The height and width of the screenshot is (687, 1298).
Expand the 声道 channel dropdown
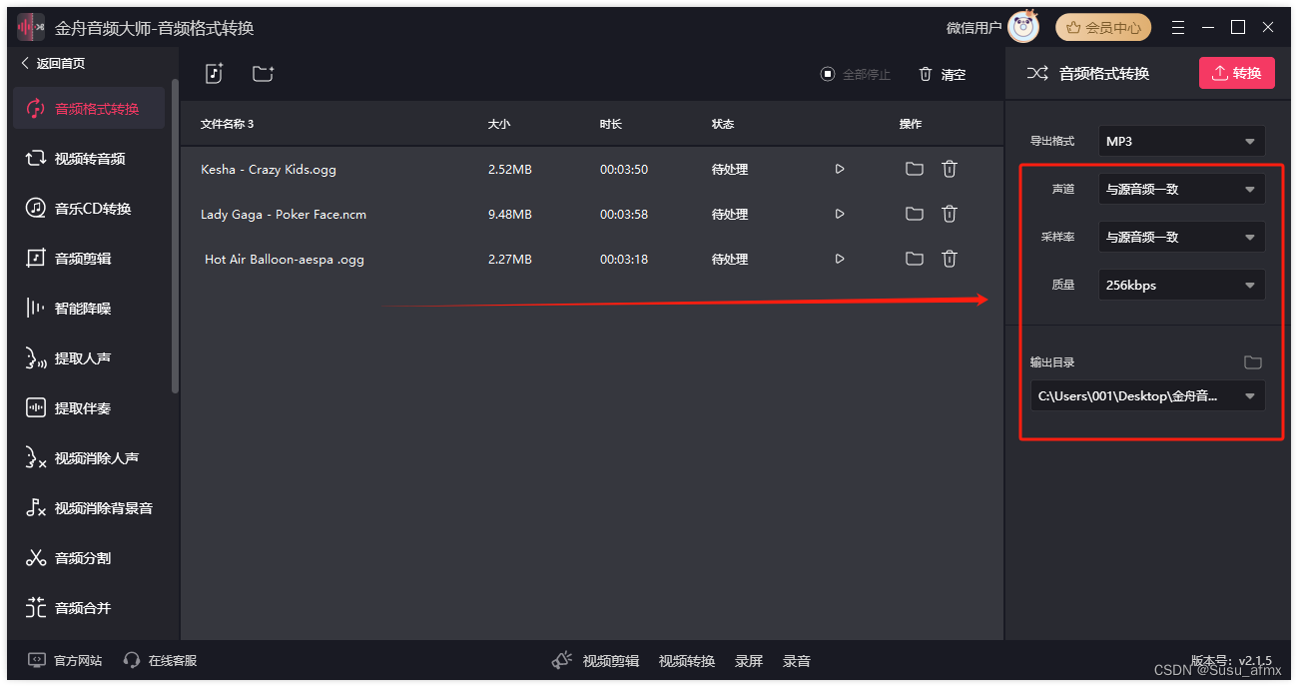1182,189
